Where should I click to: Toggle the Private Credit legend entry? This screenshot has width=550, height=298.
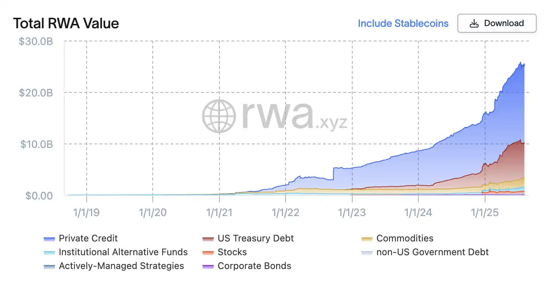pos(88,238)
